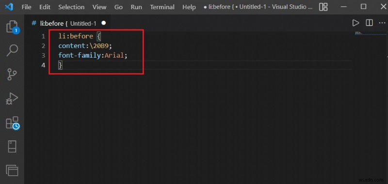
Task: Click the 'content' property name
Action: coord(72,46)
